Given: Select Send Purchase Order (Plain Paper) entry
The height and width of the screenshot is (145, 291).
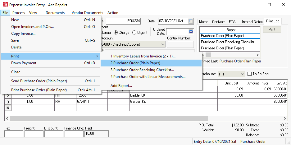Looking at the screenshot, I should pyautogui.click(x=51, y=81).
